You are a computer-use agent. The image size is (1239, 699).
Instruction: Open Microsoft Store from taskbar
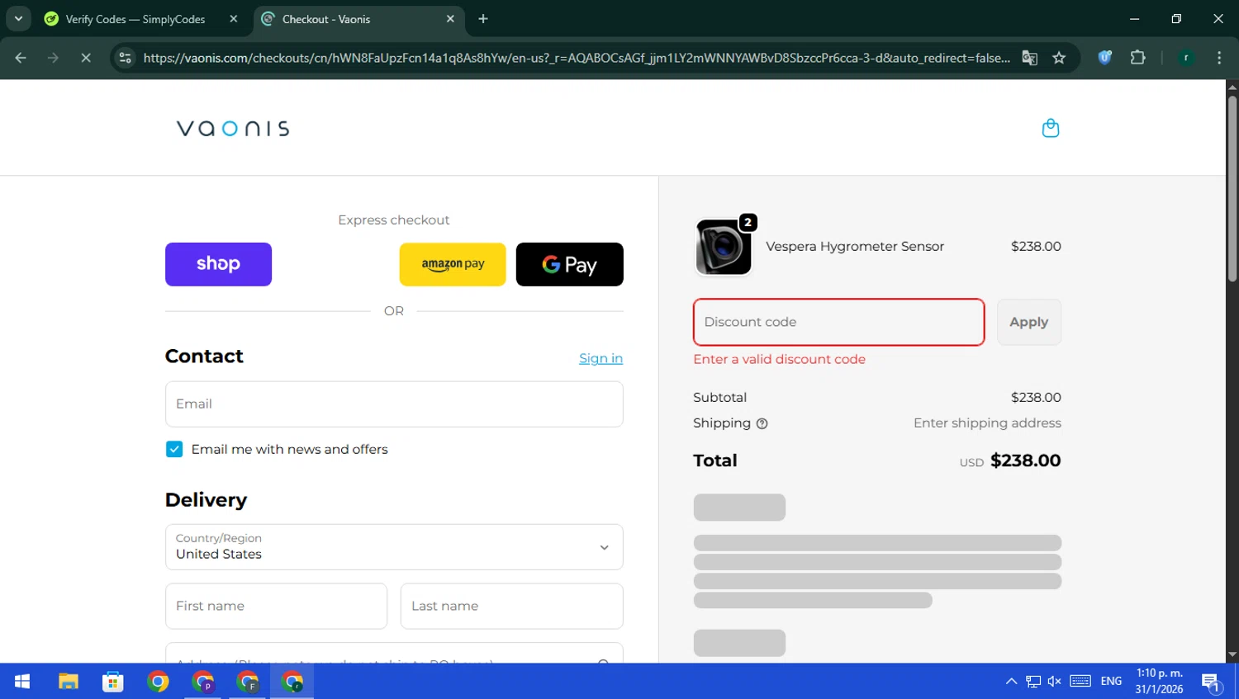(x=113, y=682)
